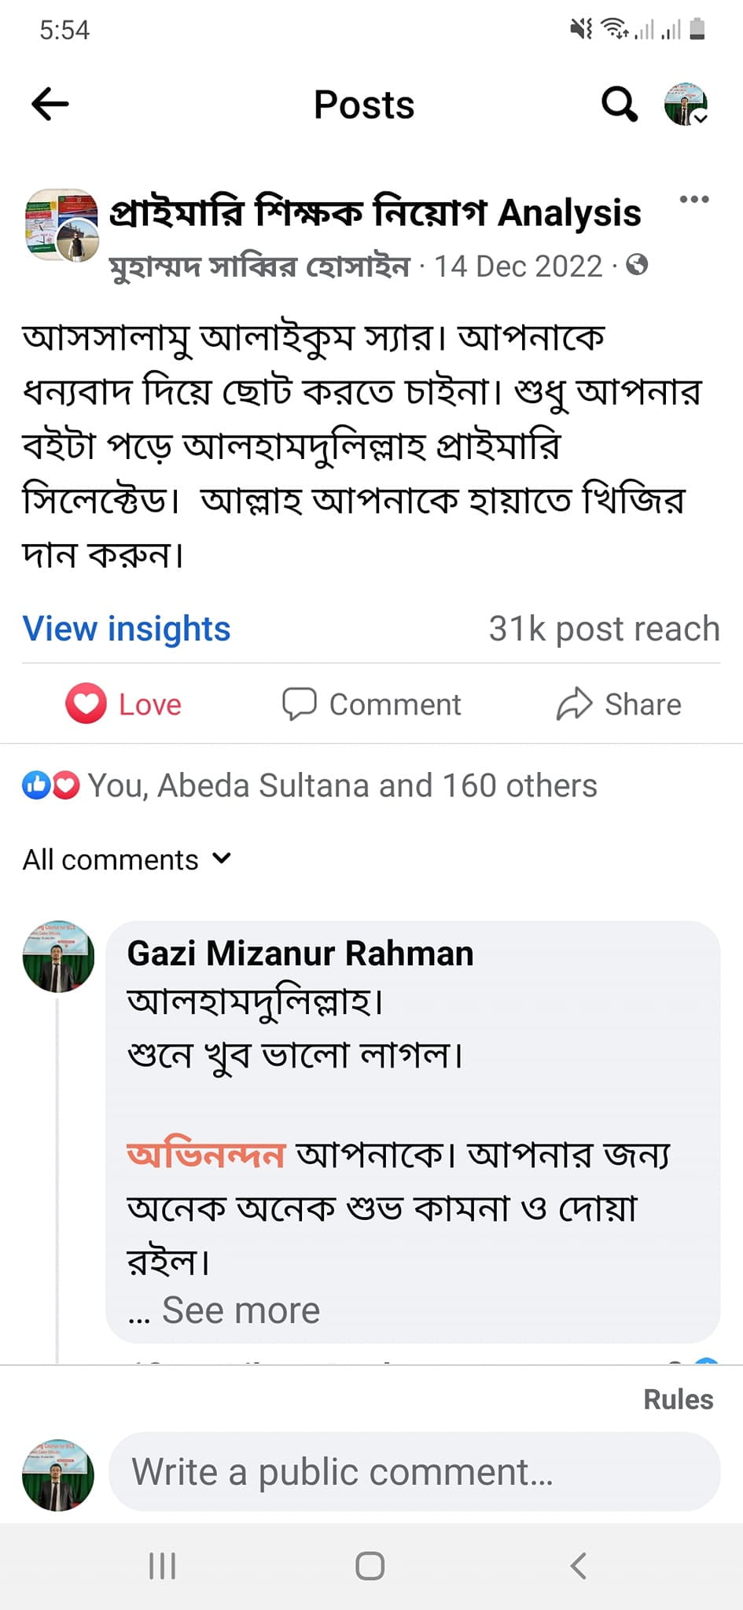Image resolution: width=743 pixels, height=1610 pixels.
Task: Share this post
Action: pos(619,704)
